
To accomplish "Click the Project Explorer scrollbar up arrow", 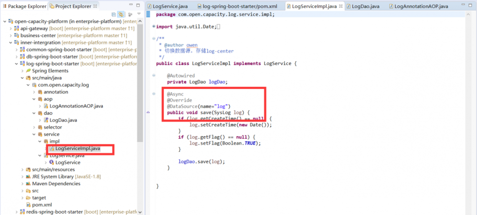I will point(140,21).
